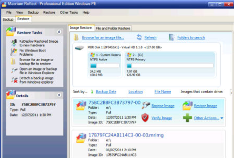Screen dimensions: 234x158
Task: Click the Detach a backup image icon
Action: 14,80
